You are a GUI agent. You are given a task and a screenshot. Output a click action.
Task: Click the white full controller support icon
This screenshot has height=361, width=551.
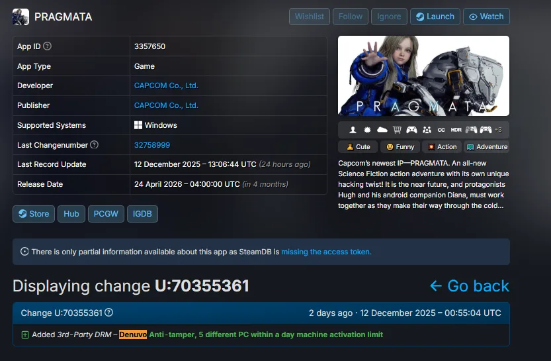pos(411,130)
